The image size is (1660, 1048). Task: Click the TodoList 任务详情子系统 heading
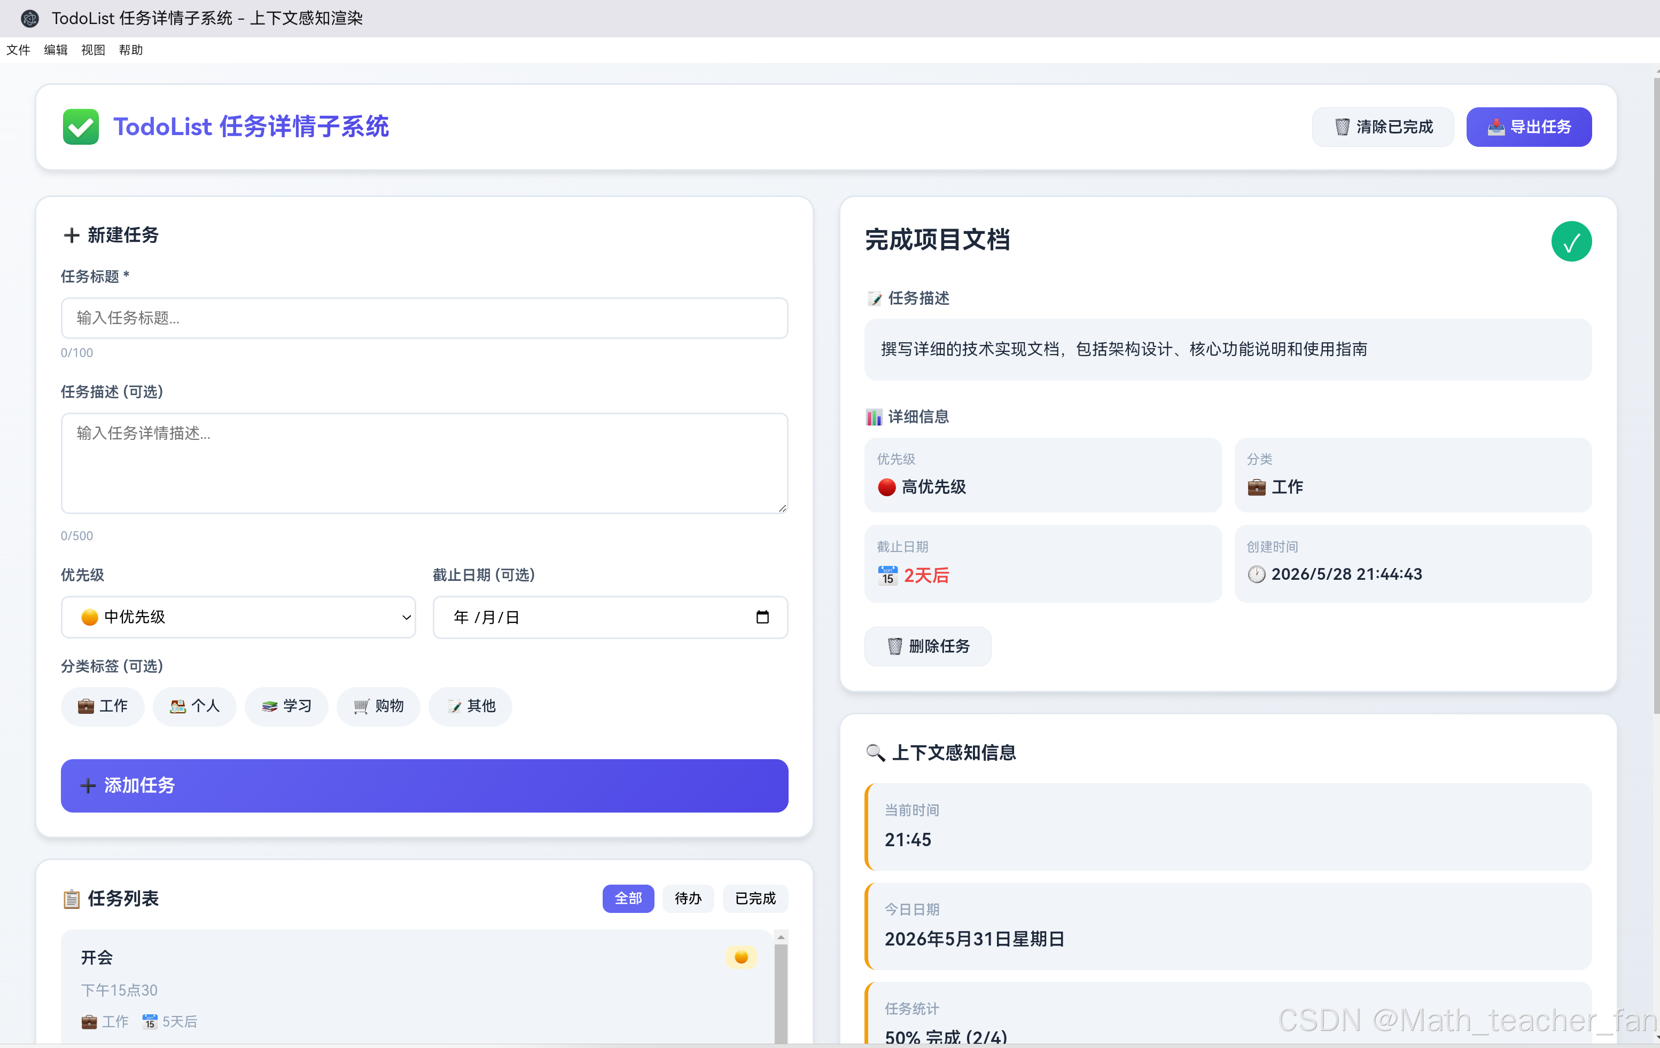coord(251,127)
